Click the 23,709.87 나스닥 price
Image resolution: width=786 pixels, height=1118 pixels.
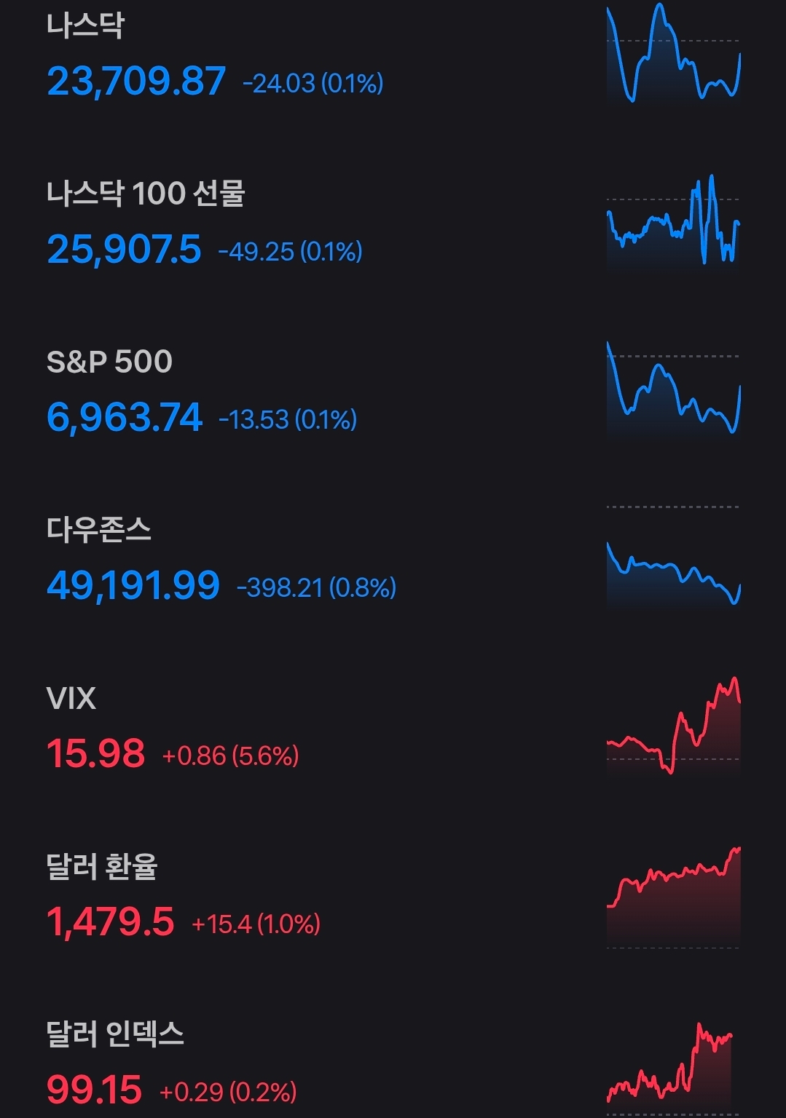pyautogui.click(x=136, y=81)
